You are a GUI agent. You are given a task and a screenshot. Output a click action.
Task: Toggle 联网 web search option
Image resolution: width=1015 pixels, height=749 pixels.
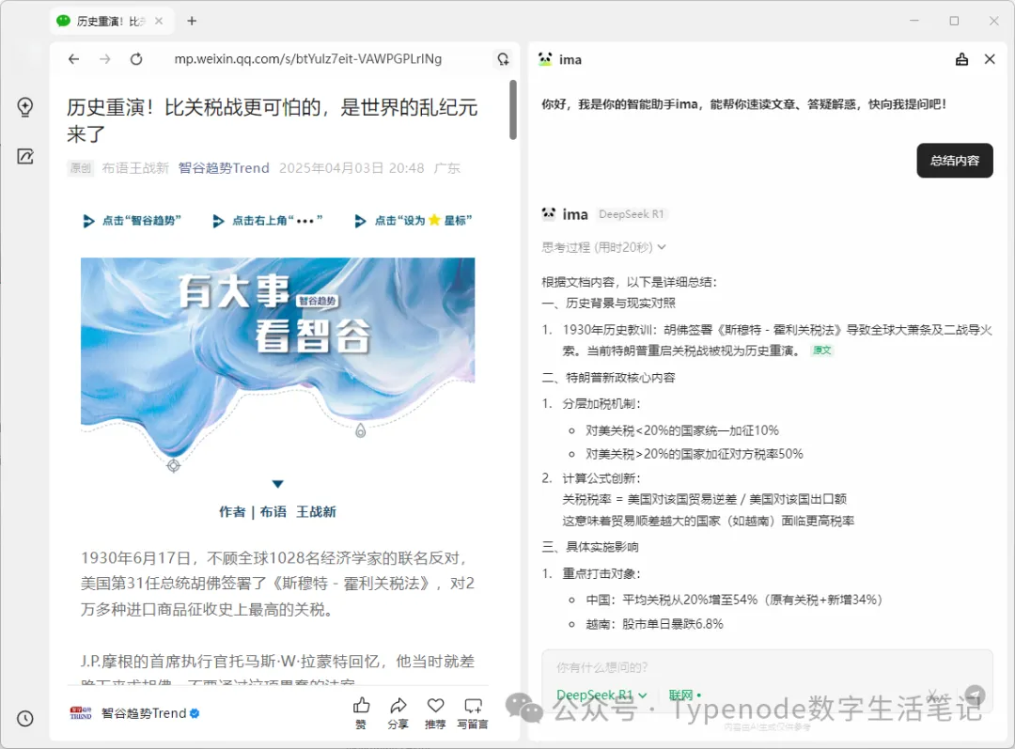(x=685, y=695)
